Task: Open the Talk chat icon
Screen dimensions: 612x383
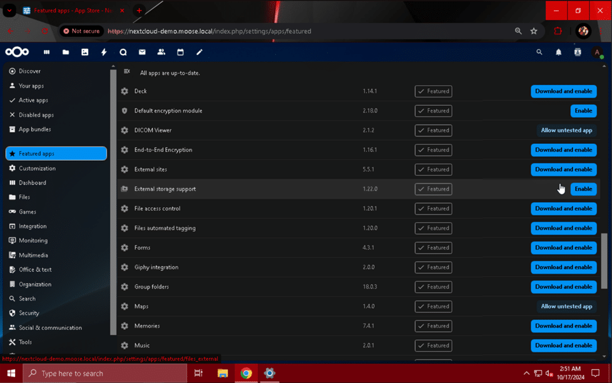Action: pos(123,52)
